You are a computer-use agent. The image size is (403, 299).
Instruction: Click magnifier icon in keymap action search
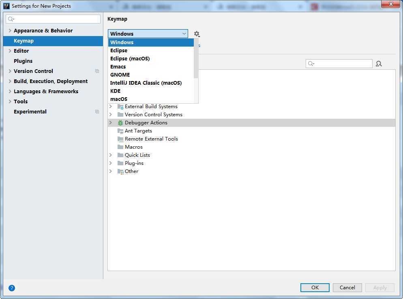(311, 64)
